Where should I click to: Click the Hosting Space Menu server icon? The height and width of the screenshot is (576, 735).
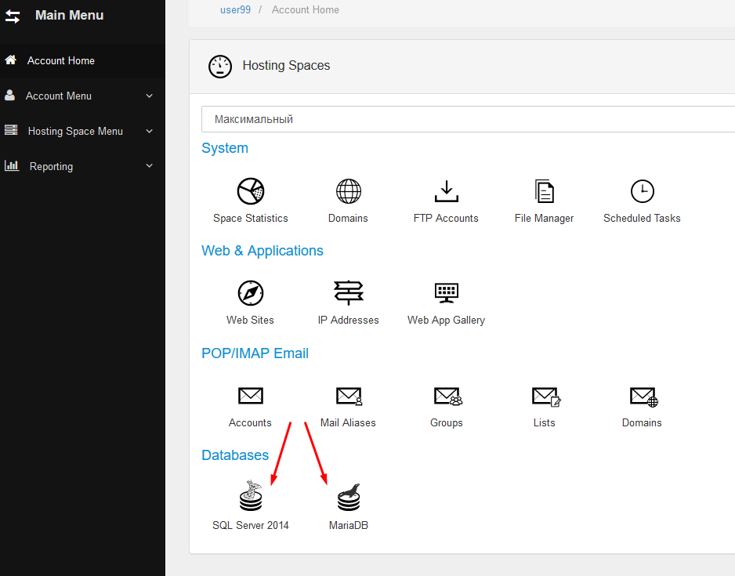11,130
